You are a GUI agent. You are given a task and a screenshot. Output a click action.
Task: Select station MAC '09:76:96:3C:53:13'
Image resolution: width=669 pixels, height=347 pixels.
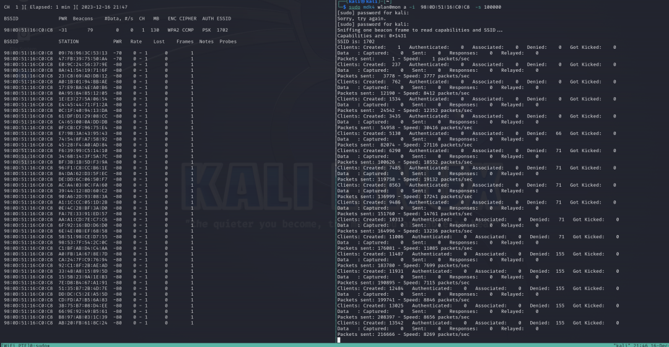[83, 53]
